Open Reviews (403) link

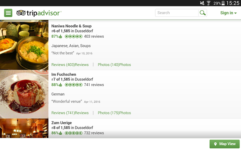click(x=70, y=65)
